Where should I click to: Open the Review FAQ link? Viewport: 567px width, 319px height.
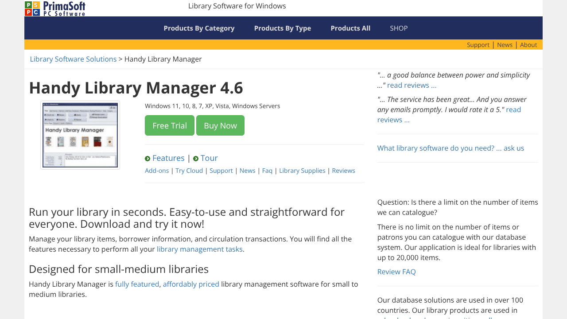[396, 272]
